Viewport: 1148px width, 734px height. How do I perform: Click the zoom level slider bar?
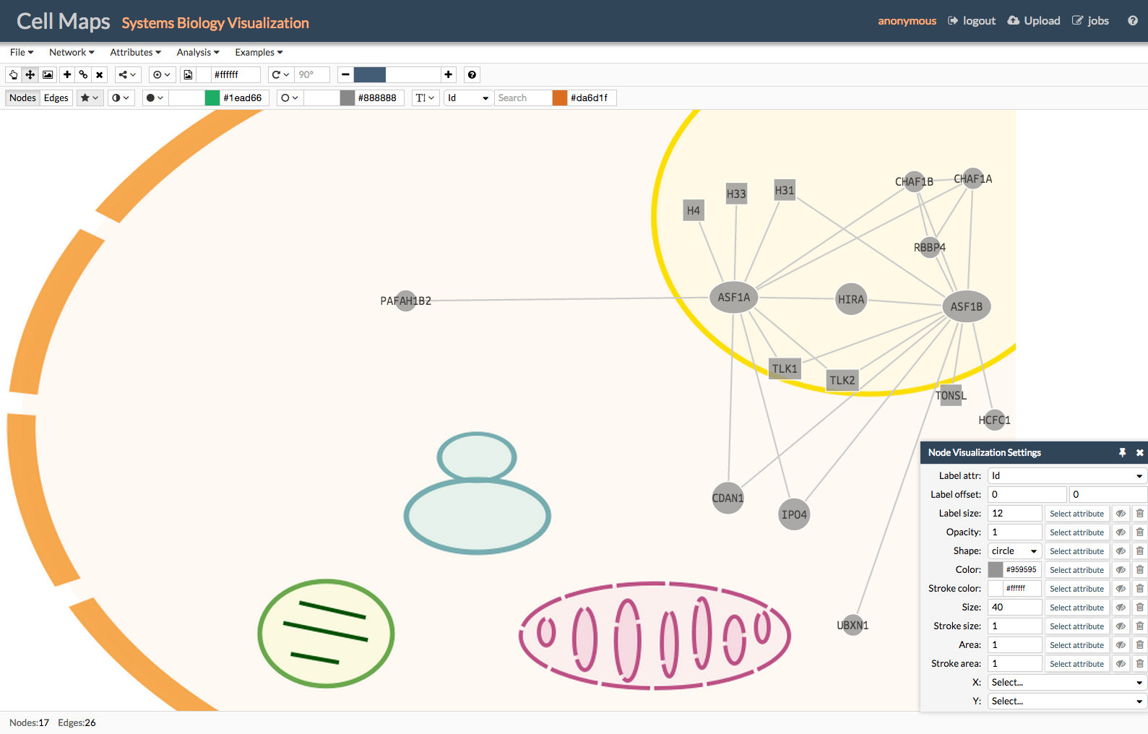click(397, 74)
